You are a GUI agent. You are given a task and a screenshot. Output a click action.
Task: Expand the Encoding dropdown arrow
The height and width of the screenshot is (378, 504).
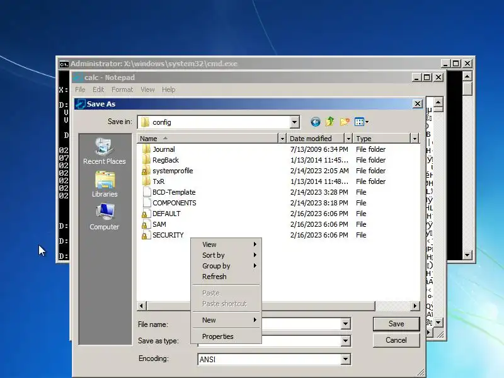tap(345, 359)
